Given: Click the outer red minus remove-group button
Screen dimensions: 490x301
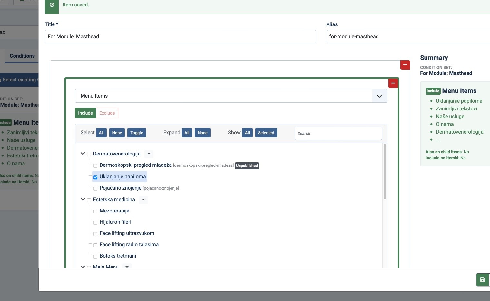Looking at the screenshot, I should [405, 65].
